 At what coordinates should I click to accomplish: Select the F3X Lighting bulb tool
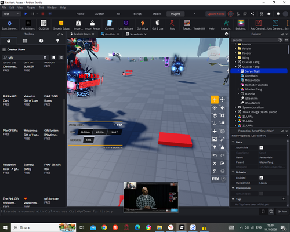point(215,147)
